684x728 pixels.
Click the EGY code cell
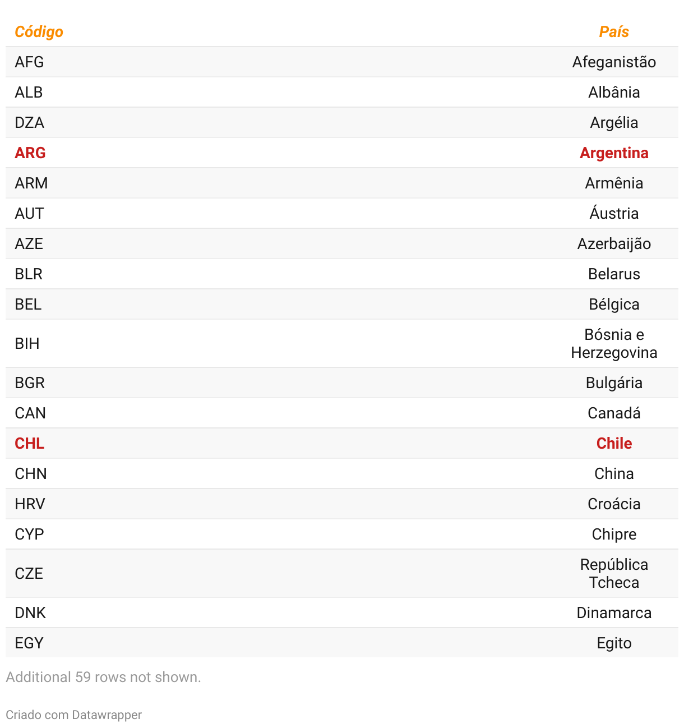[29, 643]
